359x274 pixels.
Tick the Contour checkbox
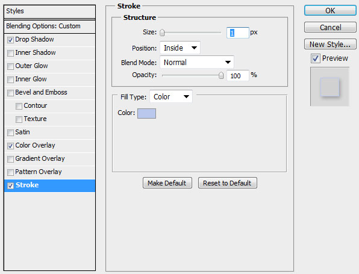[19, 106]
